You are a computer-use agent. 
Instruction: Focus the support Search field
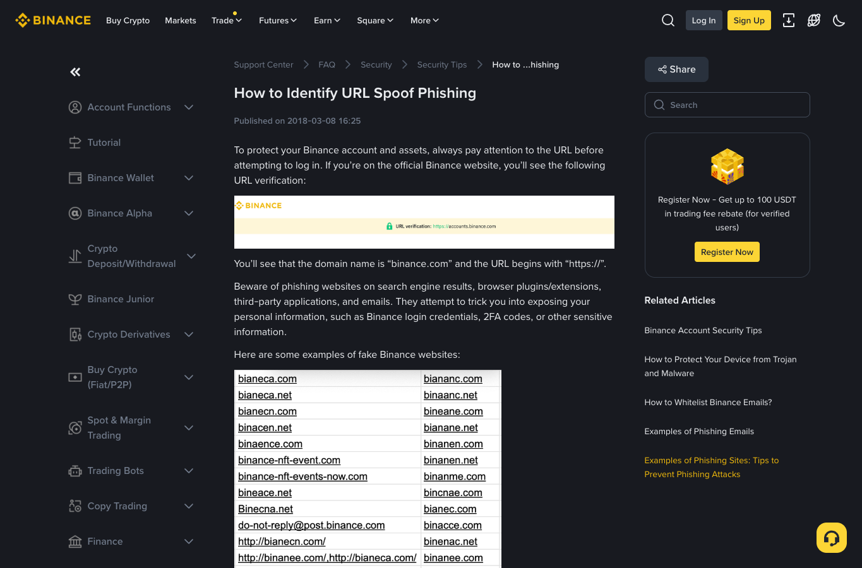pos(727,105)
